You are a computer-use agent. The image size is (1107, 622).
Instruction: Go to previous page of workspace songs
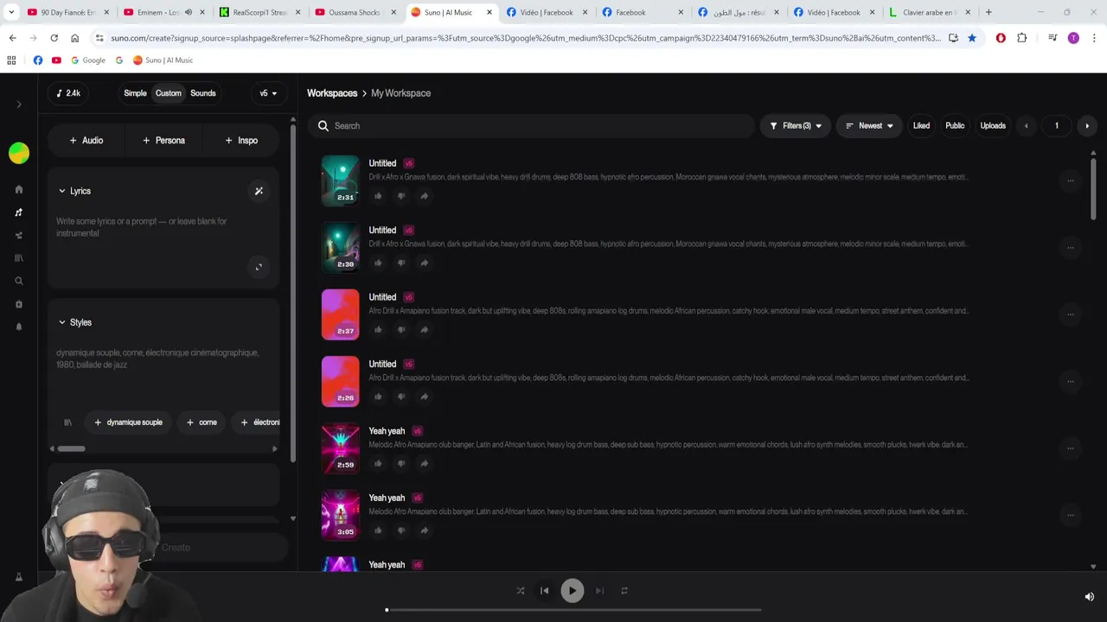point(1026,126)
